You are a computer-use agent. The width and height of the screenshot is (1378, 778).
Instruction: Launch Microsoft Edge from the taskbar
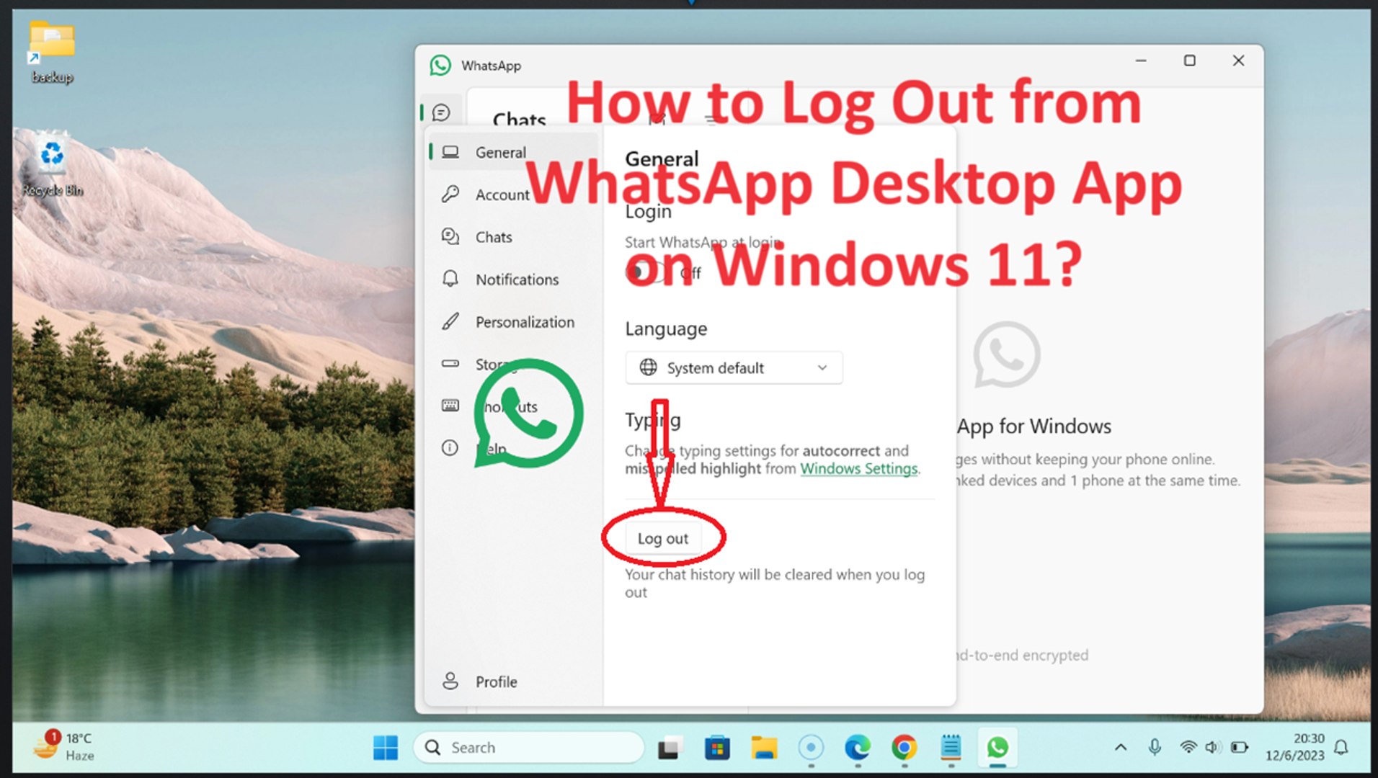[858, 748]
